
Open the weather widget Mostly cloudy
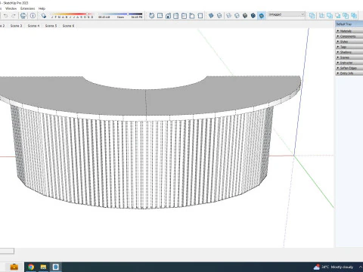(x=334, y=267)
